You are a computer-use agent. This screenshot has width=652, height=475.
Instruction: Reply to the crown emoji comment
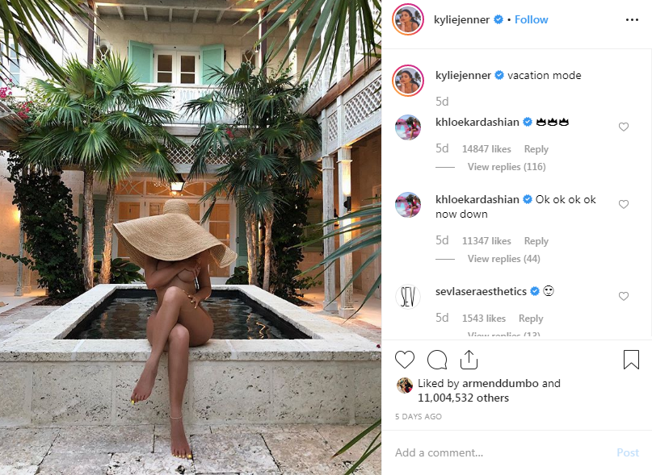(x=536, y=149)
